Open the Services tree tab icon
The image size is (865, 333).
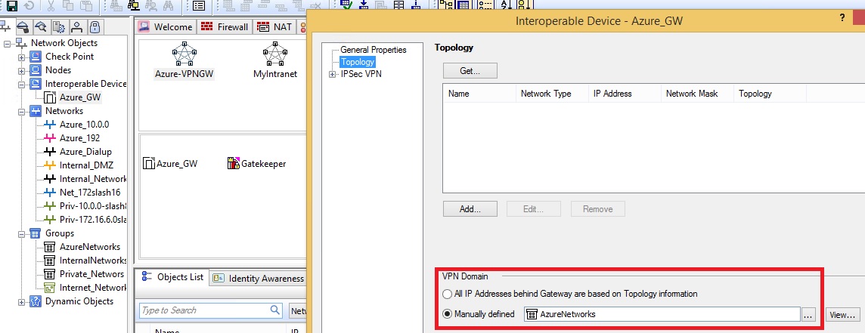(23, 26)
